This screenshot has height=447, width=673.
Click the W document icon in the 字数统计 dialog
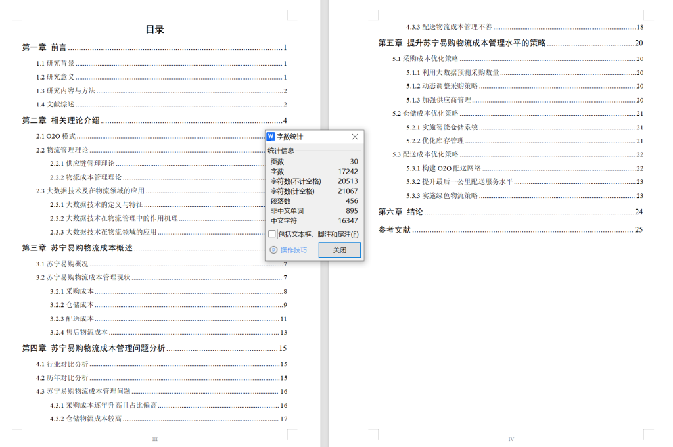[271, 137]
